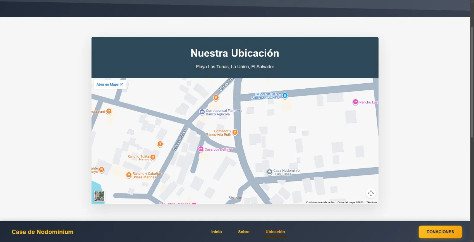Click the orange bar cocktail pin
The height and width of the screenshot is (242, 474).
pos(160,144)
